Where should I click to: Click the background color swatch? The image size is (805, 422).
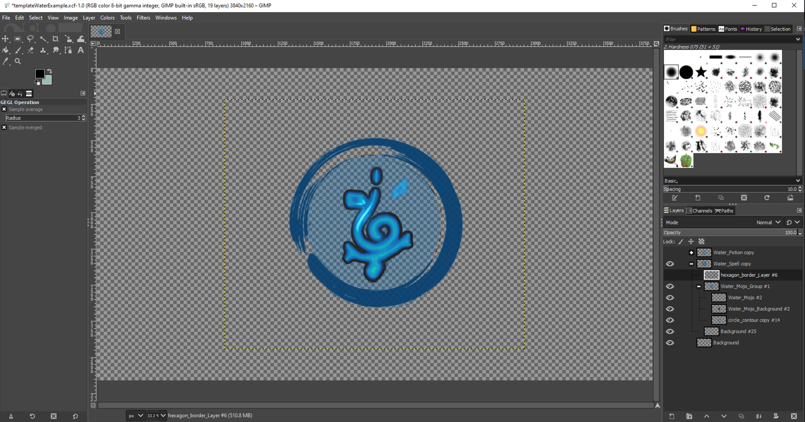47,81
